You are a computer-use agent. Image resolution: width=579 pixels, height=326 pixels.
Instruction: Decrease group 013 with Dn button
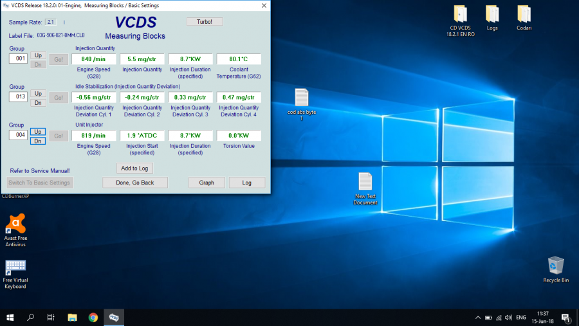38,103
